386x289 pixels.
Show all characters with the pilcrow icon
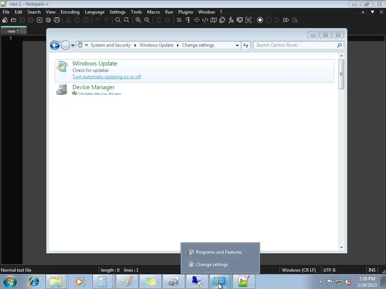coord(188,20)
